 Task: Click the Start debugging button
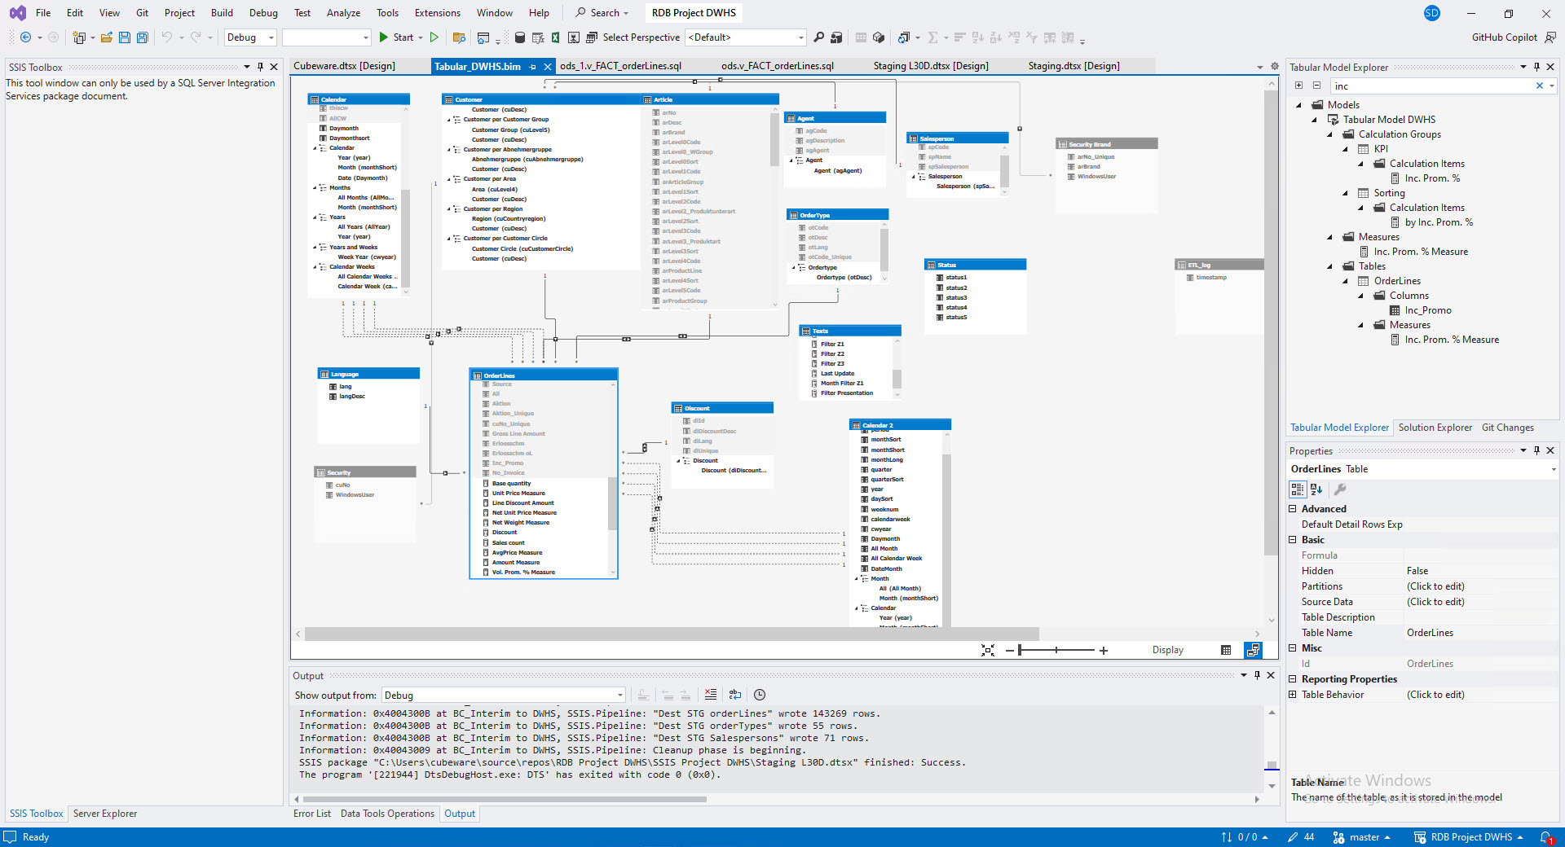(396, 37)
